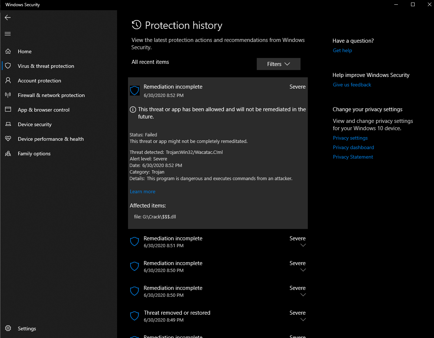Click shield icon of 8:52 PM entry
The height and width of the screenshot is (338, 434).
pos(135,90)
